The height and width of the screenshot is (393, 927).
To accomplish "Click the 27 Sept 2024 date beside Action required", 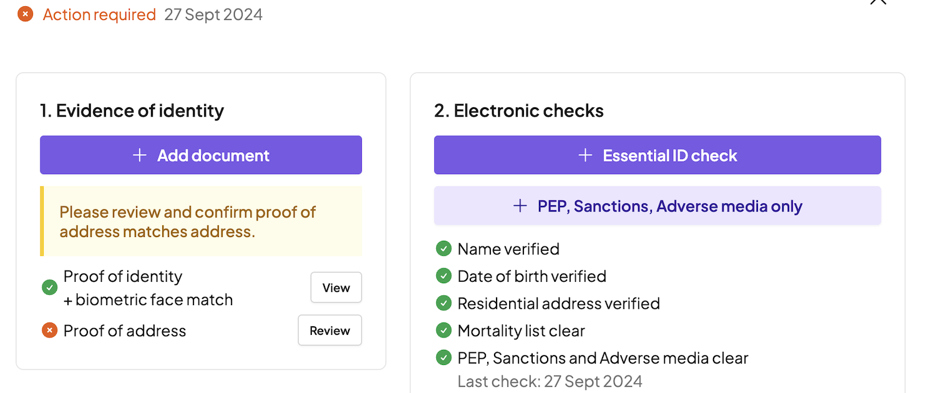I will click(x=213, y=14).
